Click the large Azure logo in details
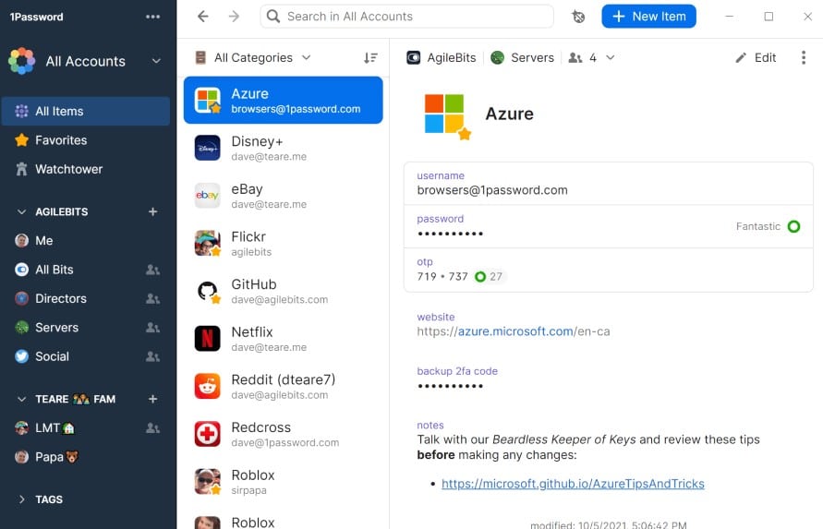This screenshot has width=823, height=529. click(x=444, y=114)
